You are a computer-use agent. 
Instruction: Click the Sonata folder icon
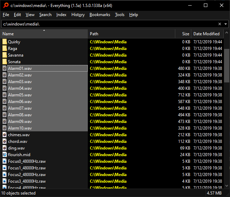5,61
